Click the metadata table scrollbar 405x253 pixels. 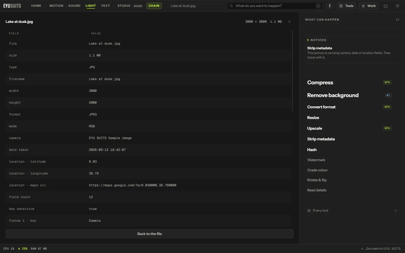pos(292,71)
